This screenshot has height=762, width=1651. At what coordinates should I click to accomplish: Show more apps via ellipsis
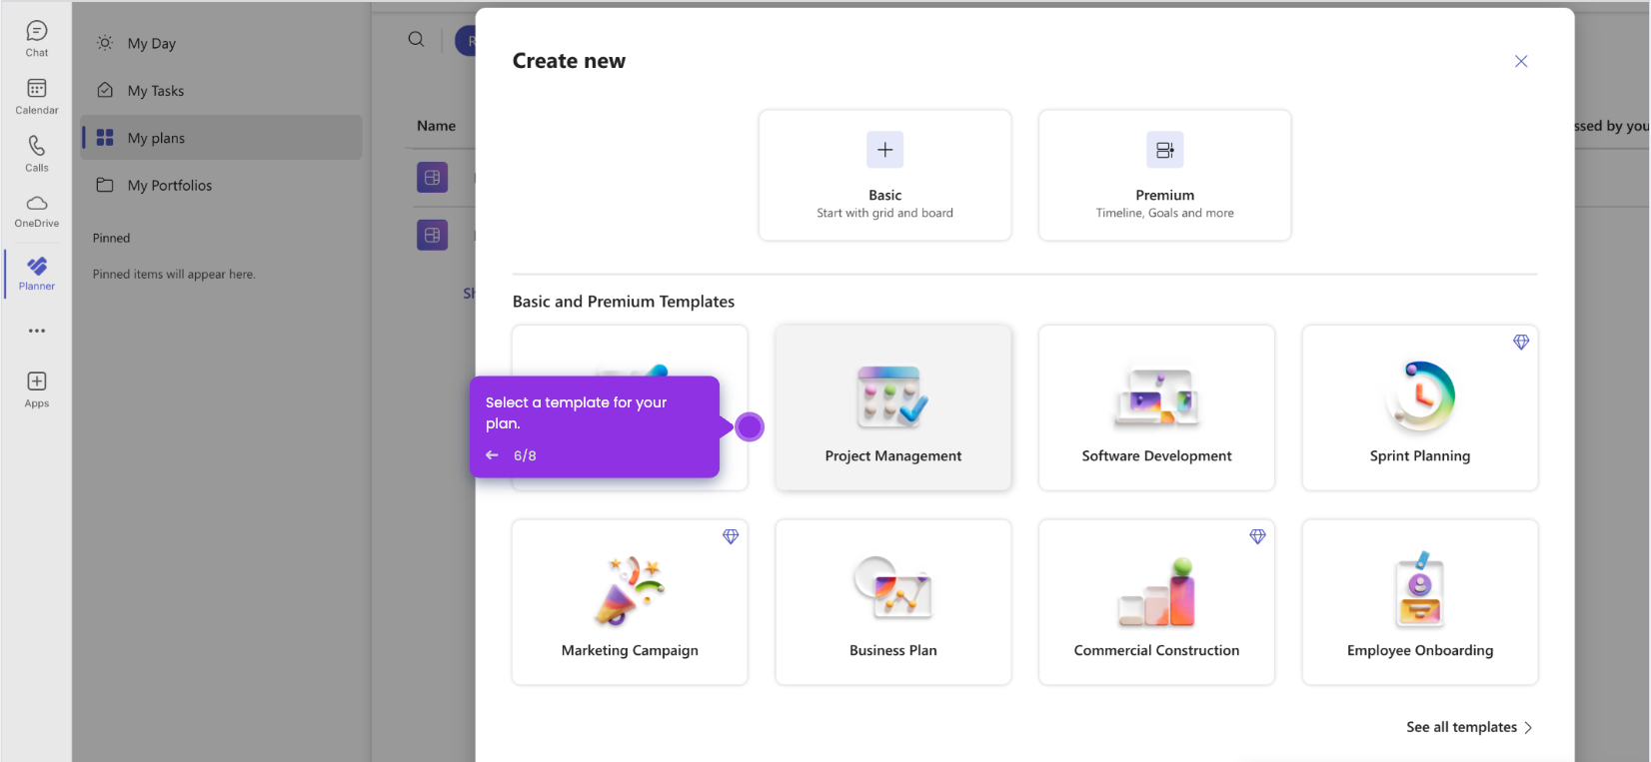(x=37, y=331)
